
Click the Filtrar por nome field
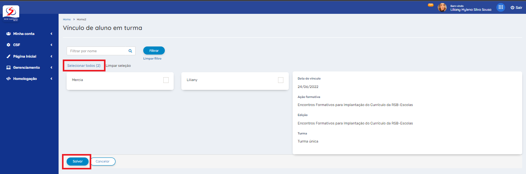(98, 51)
